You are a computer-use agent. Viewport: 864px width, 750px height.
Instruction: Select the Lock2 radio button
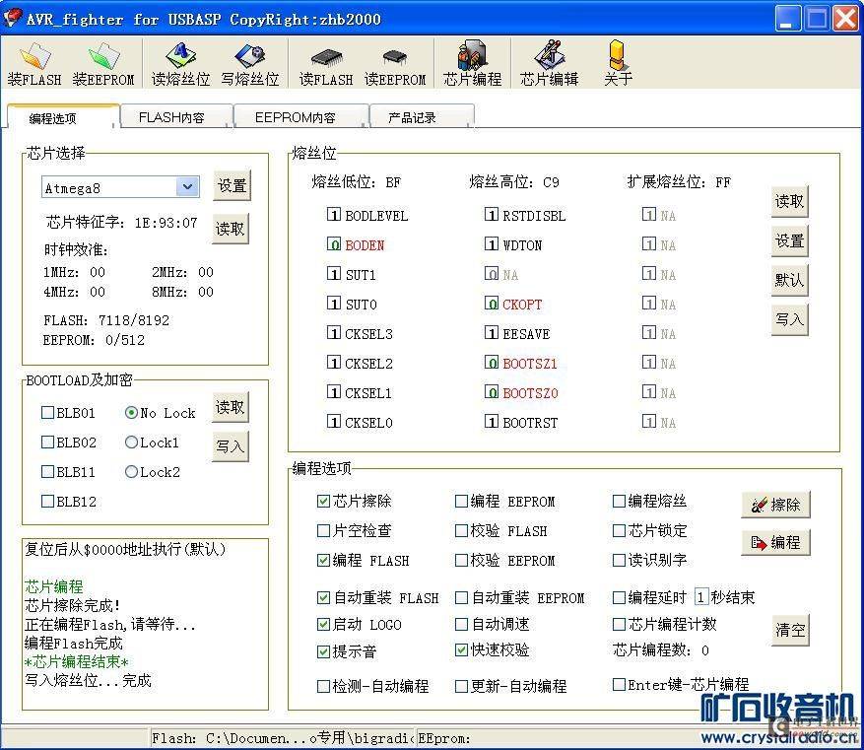[x=131, y=472]
